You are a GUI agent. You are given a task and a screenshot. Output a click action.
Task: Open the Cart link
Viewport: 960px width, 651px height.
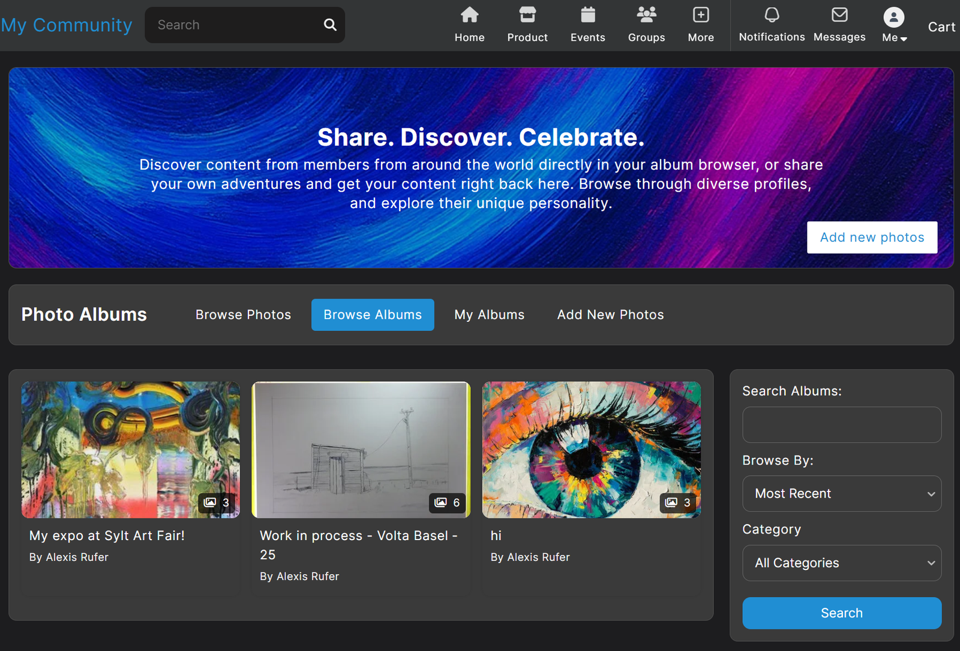point(941,27)
